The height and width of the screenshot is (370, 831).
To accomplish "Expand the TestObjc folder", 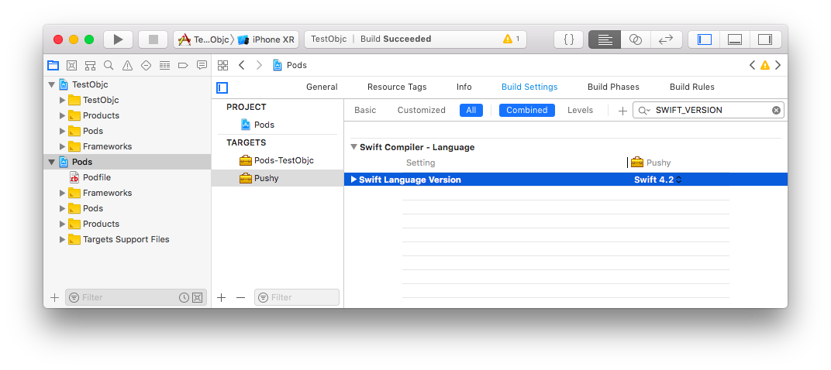I will pos(63,100).
